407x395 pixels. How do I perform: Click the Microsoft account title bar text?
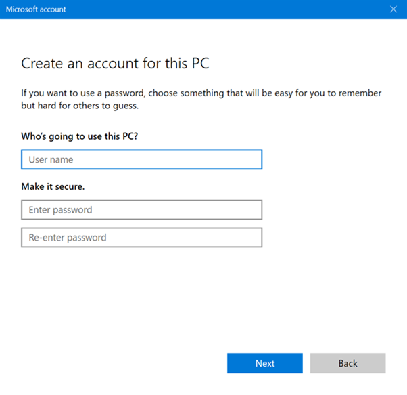[x=36, y=9]
